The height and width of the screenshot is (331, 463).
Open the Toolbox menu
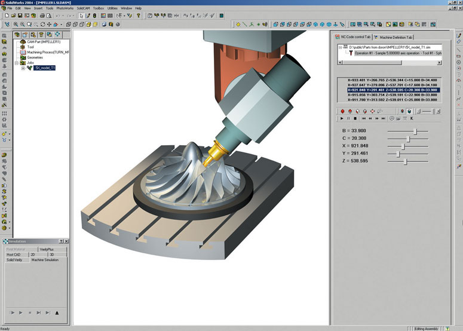[99, 8]
